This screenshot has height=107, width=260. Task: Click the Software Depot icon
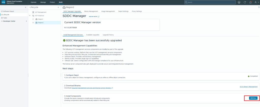tap(2, 11)
